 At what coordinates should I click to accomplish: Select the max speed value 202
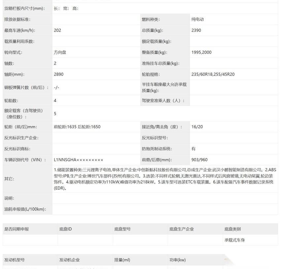[x=57, y=30]
